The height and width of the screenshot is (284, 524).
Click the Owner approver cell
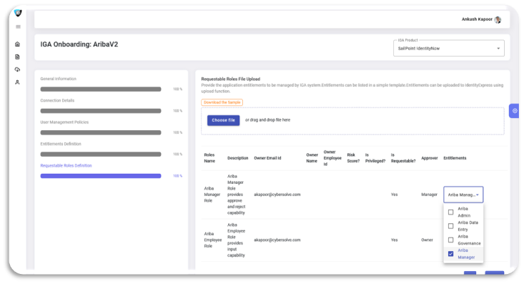point(427,240)
